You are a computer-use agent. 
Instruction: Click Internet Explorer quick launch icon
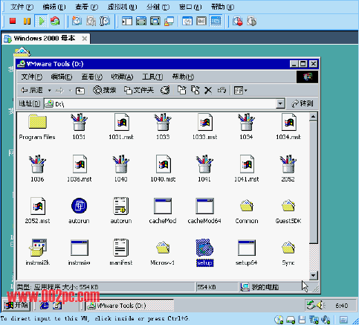point(44,306)
